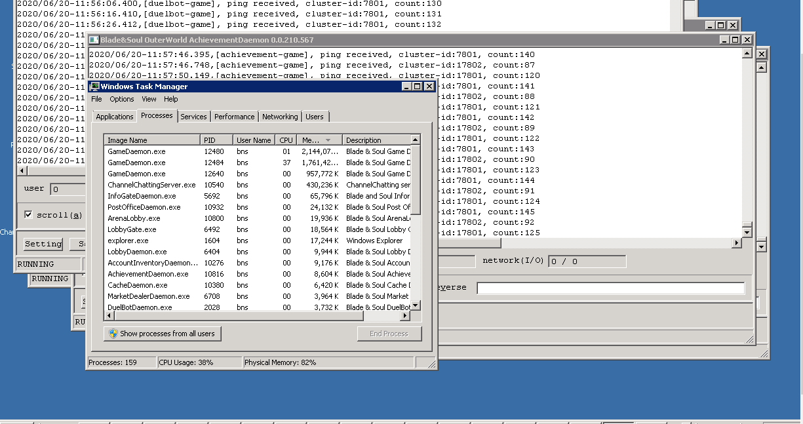Click the End Process button
The width and height of the screenshot is (803, 424).
coord(389,334)
